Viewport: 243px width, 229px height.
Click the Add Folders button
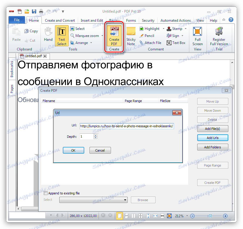[212, 147]
